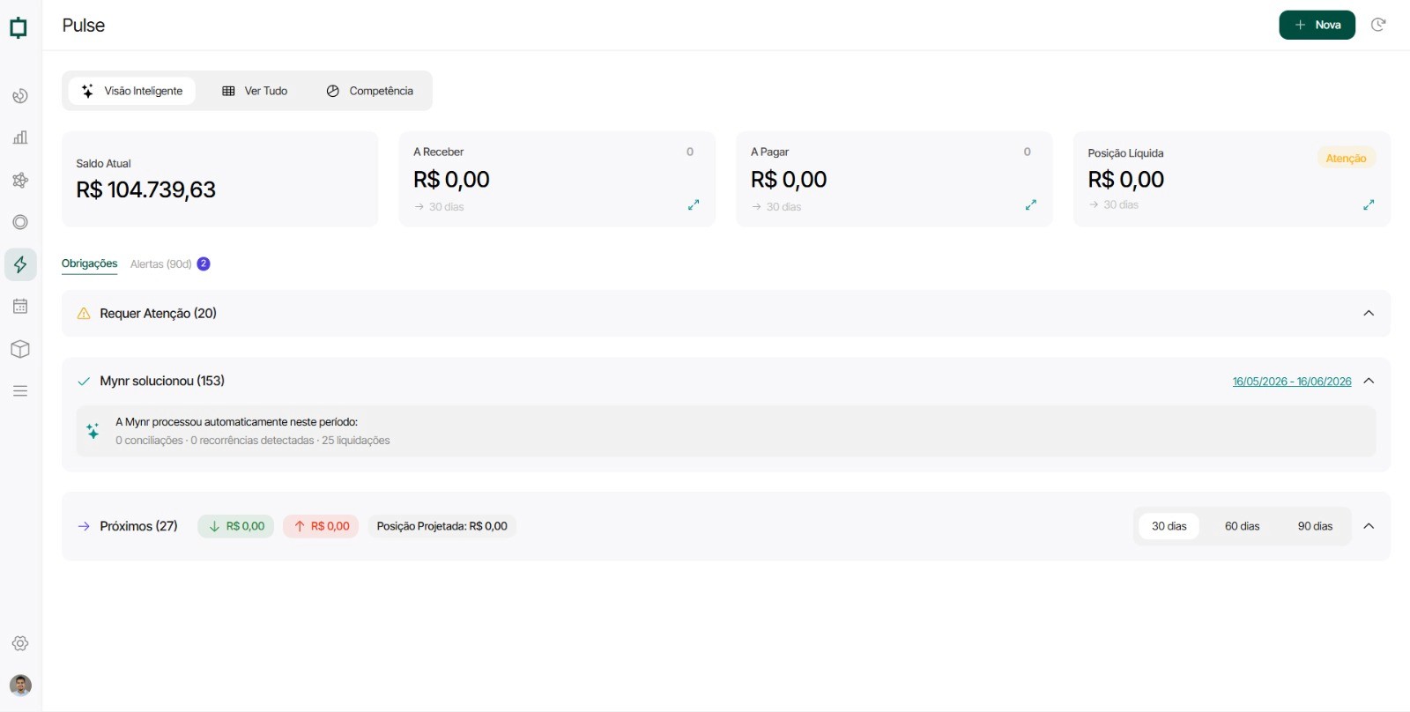1410x712 pixels.
Task: Open the bar chart icon in sidebar
Action: [20, 137]
